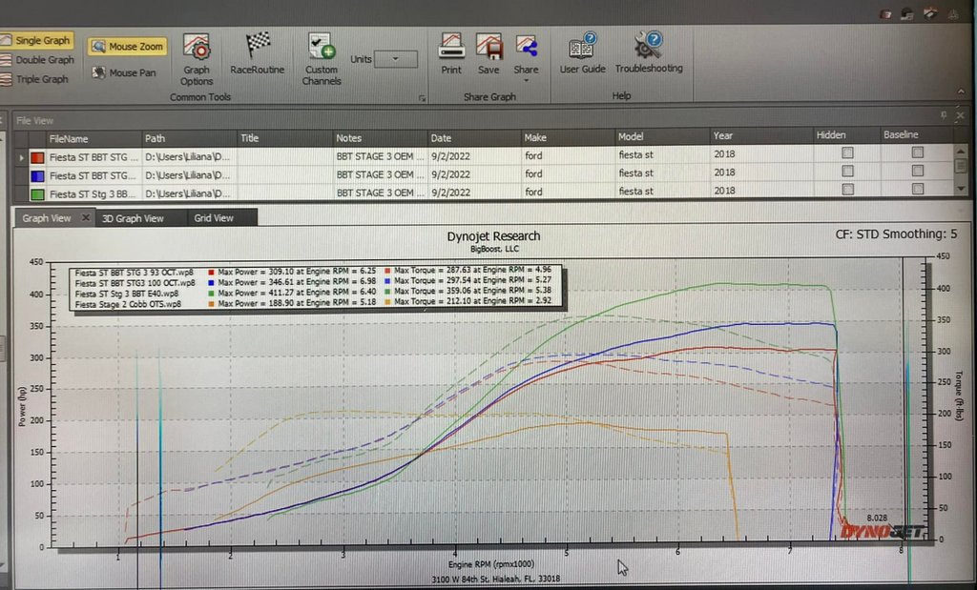
Task: Sort by the Notes column header
Action: [380, 137]
